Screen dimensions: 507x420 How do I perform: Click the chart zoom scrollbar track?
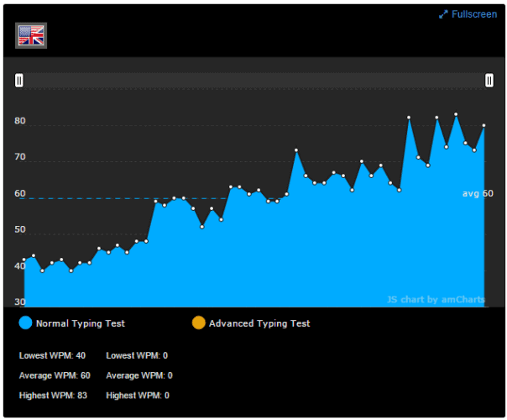pyautogui.click(x=254, y=81)
